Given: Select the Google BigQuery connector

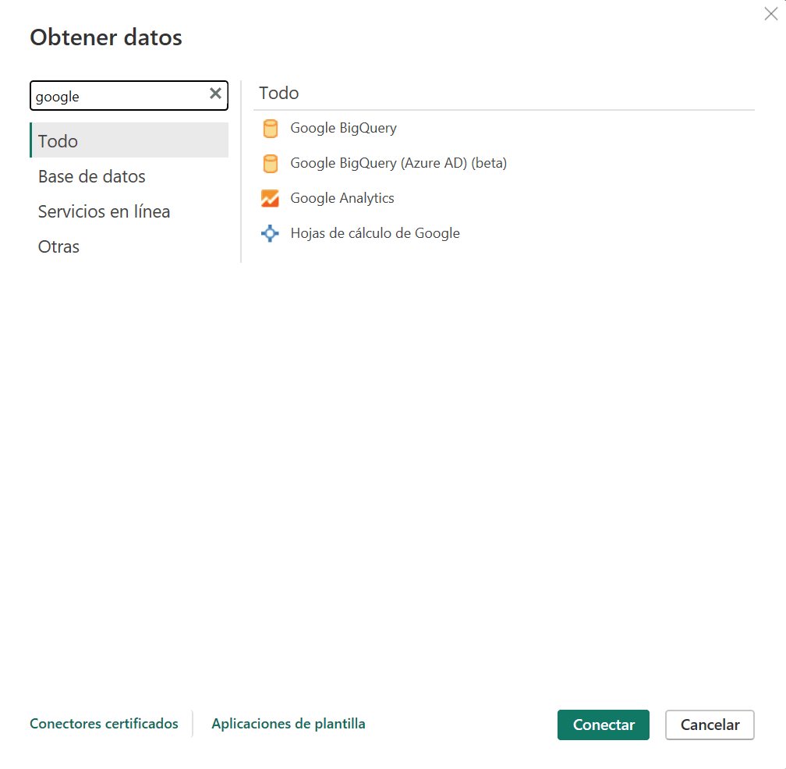Looking at the screenshot, I should pos(343,128).
